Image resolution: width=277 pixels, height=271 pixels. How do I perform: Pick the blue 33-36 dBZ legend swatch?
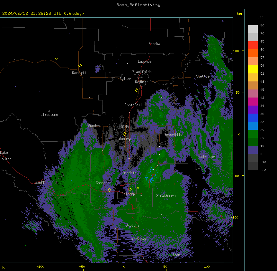tap(253, 117)
